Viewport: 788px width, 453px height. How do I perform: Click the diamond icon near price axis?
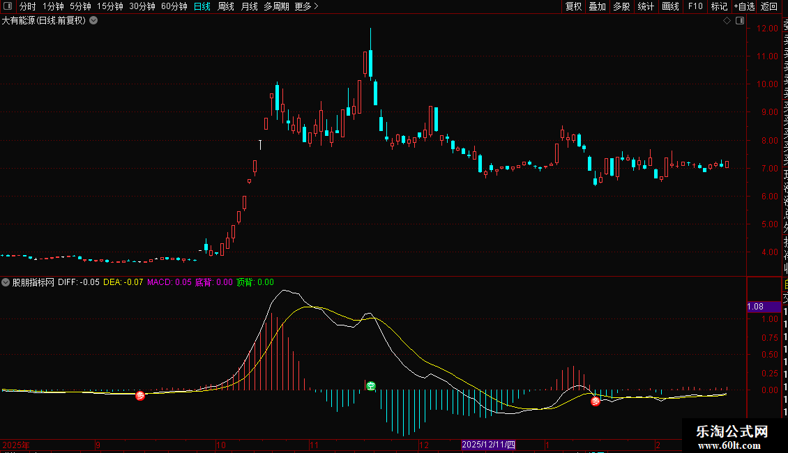[x=727, y=21]
